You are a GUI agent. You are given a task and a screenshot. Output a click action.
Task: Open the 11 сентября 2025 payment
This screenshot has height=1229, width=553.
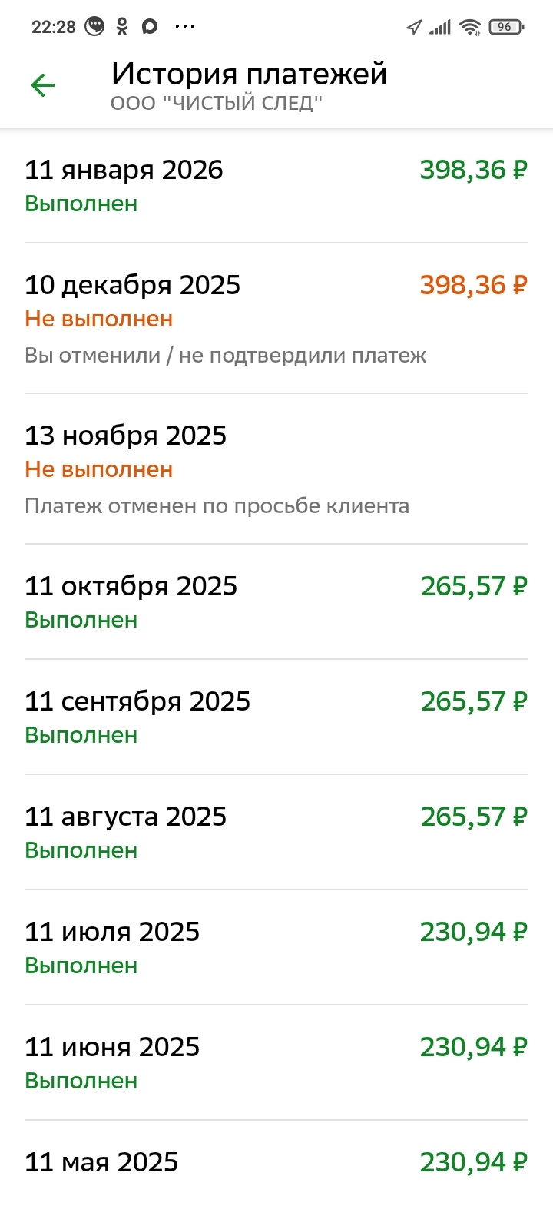(x=276, y=717)
